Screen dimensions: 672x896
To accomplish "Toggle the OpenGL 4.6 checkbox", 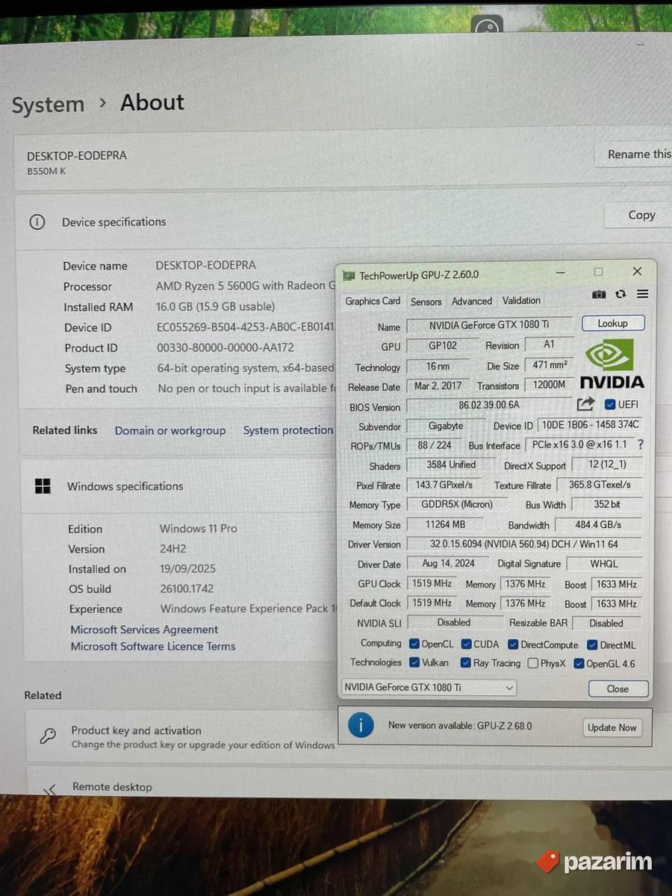I will point(579,663).
